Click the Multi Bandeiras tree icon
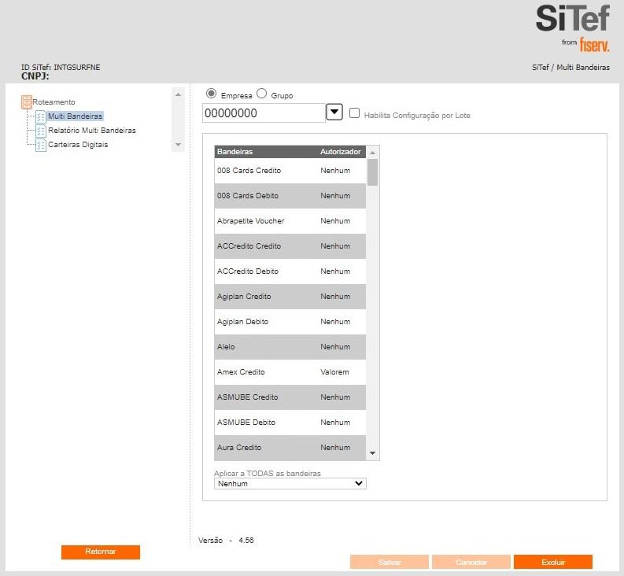 [41, 116]
